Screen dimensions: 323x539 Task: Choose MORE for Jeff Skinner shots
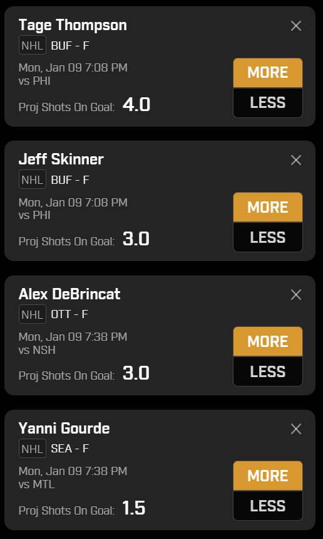[268, 207]
